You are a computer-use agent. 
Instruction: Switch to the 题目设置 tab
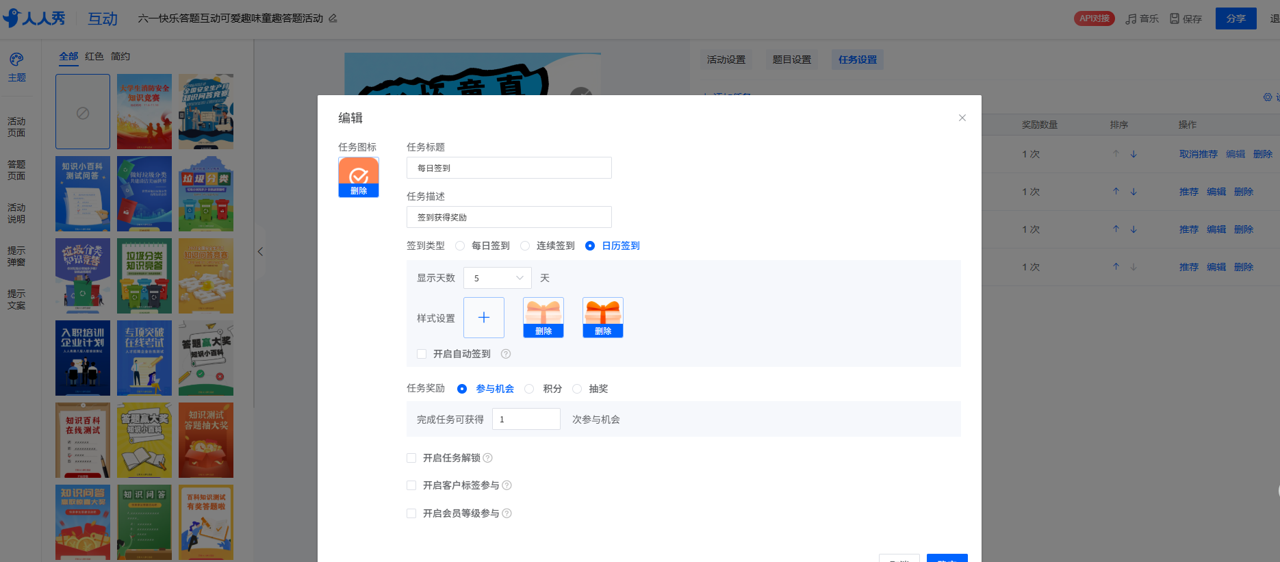coord(791,60)
